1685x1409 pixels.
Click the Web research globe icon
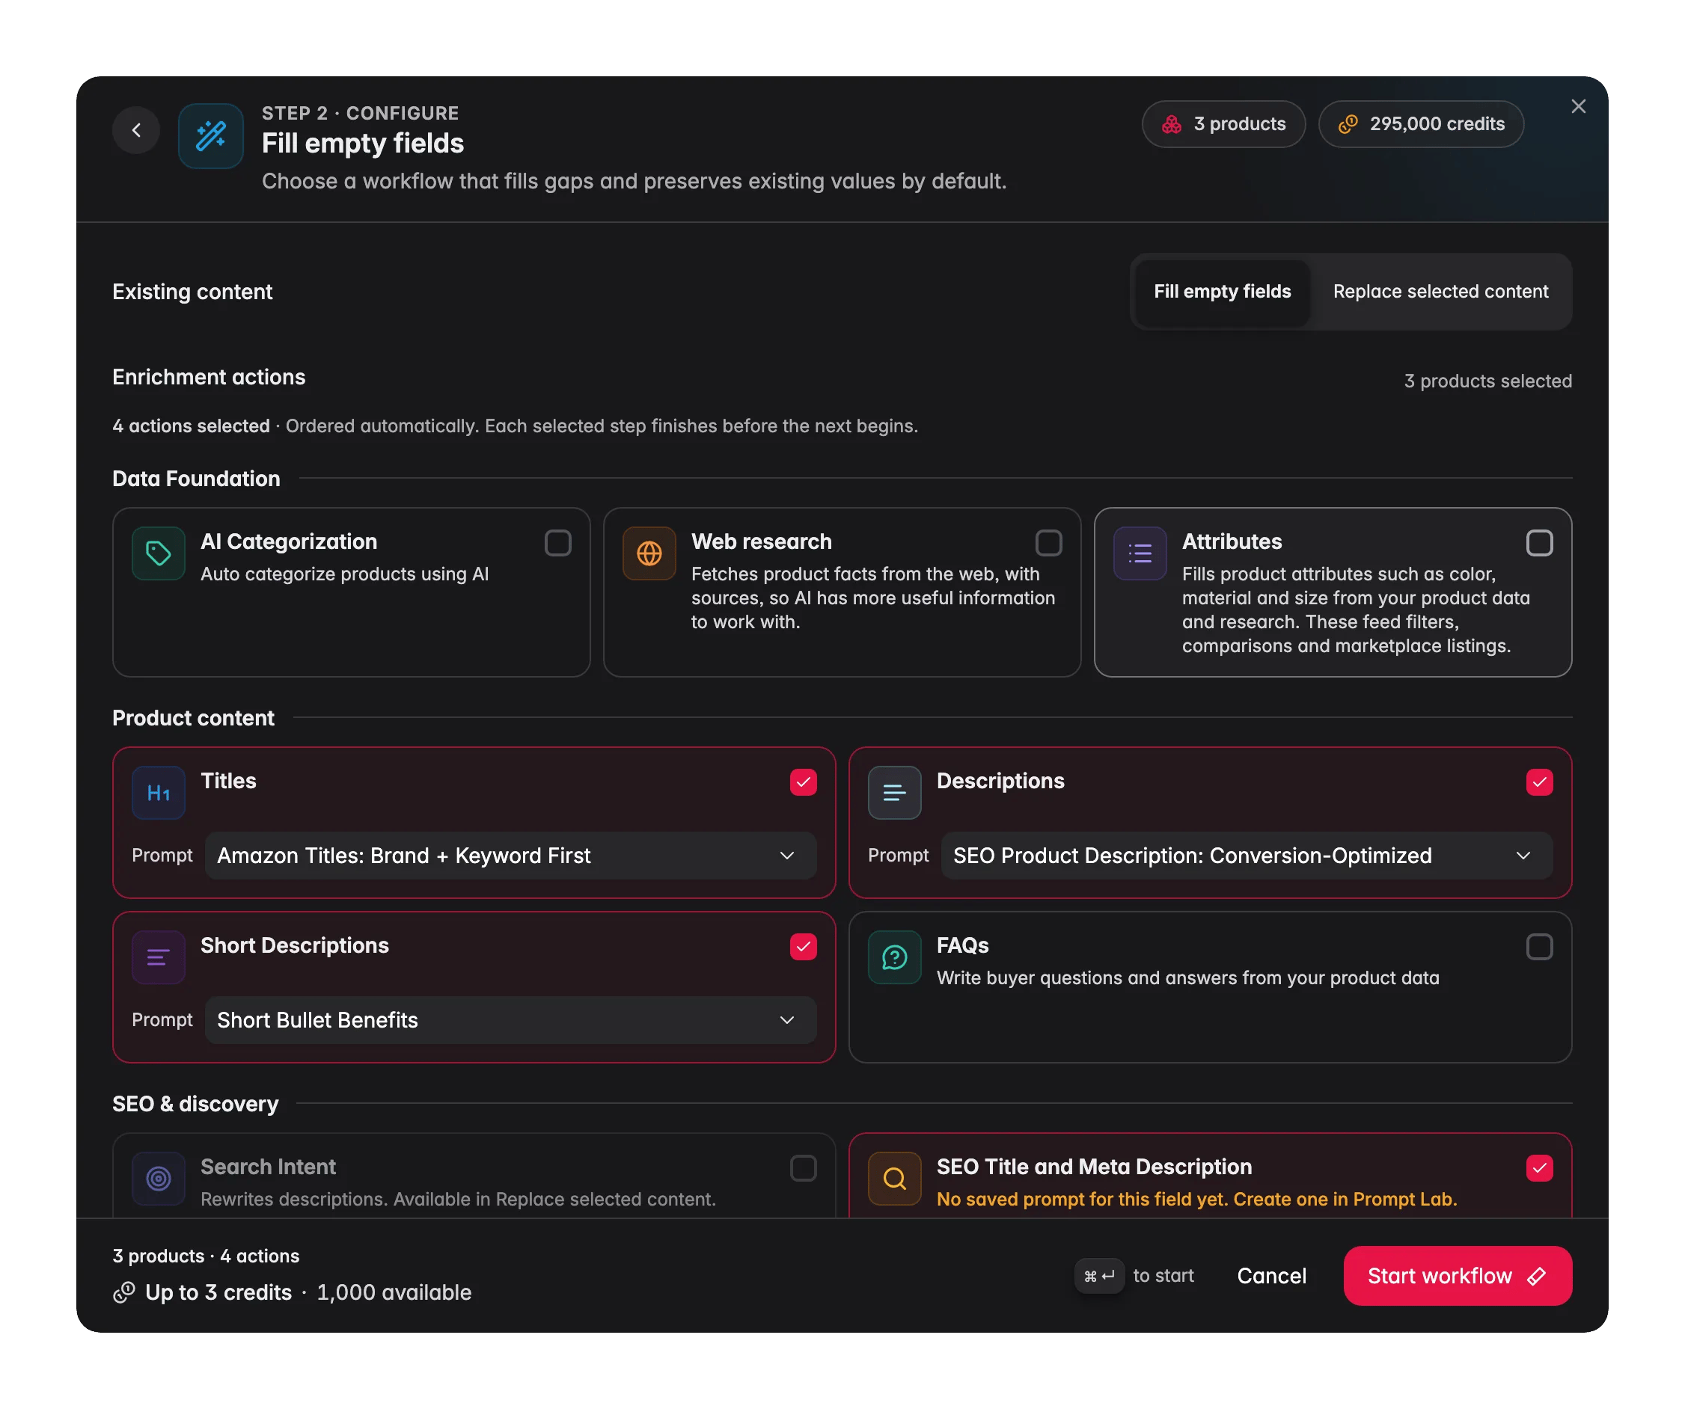[x=649, y=553]
